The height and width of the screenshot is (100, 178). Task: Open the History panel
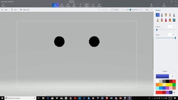click(164, 5)
